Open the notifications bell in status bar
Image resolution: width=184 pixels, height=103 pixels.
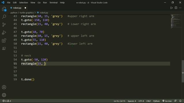[180, 101]
